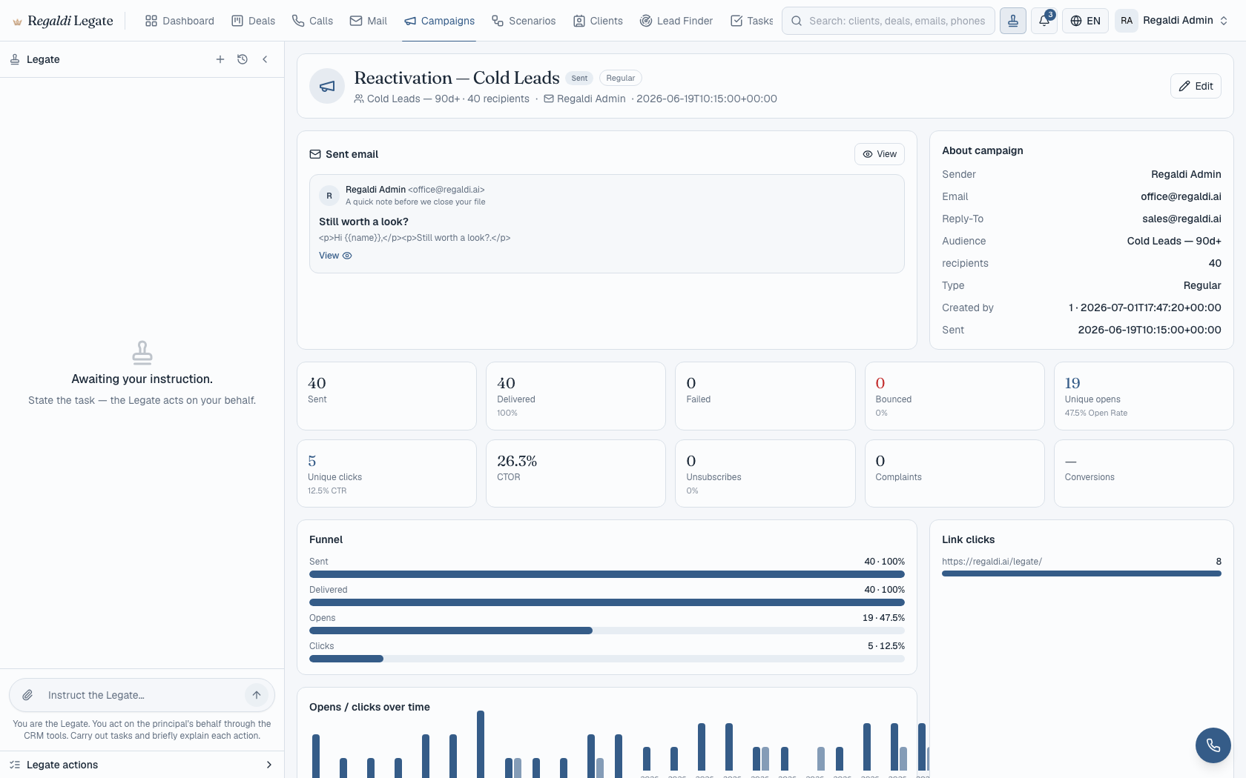
Task: Click the 0 Unsubscribes stat card
Action: [x=765, y=473]
